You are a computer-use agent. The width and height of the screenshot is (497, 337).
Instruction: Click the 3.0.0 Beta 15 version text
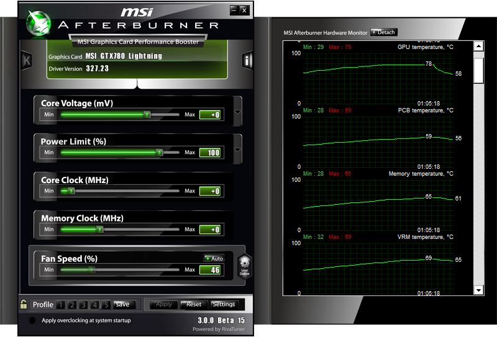pos(221,320)
